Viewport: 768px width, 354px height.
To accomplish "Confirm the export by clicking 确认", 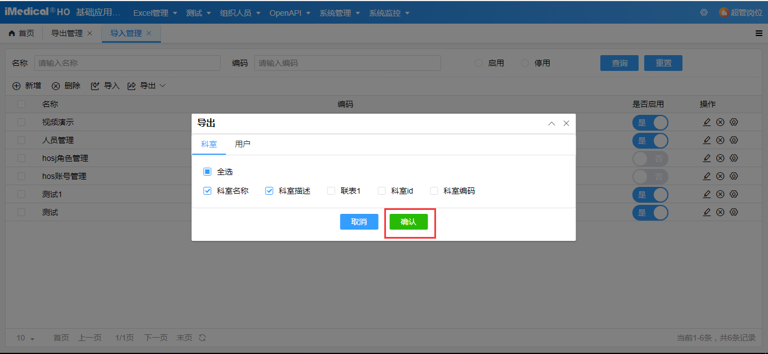I will [x=409, y=221].
